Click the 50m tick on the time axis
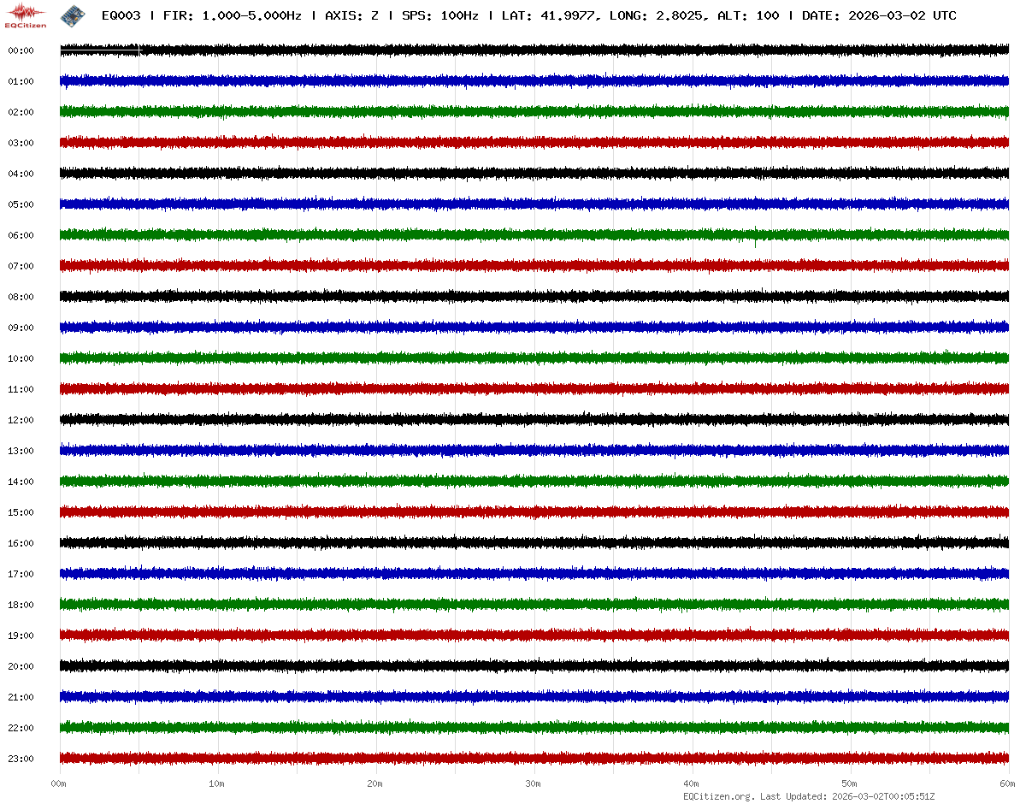The image size is (1026, 804). 850,783
